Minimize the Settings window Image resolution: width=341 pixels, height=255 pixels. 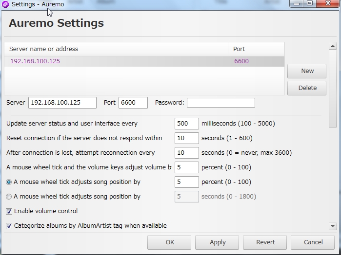297,4
